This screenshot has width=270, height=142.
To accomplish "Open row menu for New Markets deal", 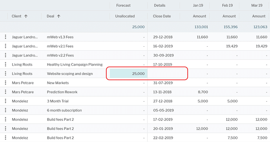I will [5, 83].
